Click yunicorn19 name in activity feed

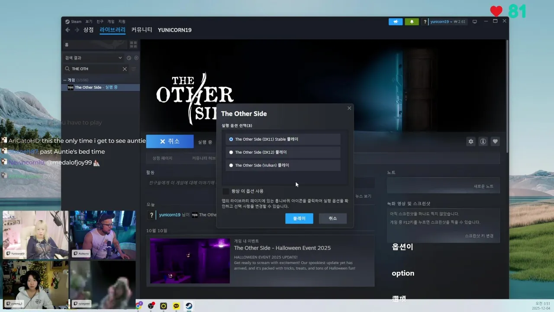pyautogui.click(x=170, y=214)
